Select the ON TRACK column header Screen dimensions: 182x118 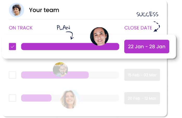click(x=21, y=28)
